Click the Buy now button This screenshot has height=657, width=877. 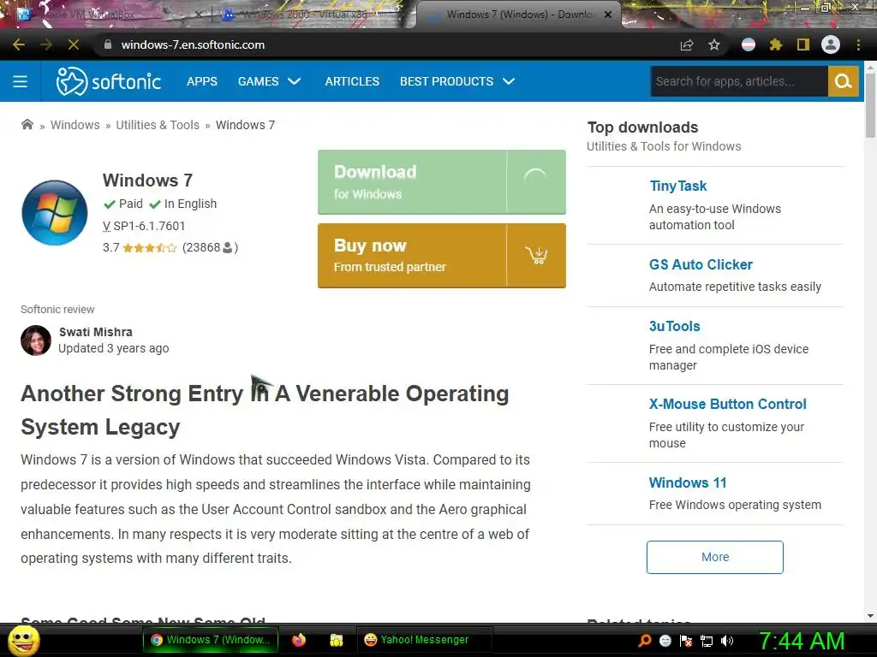click(x=441, y=256)
